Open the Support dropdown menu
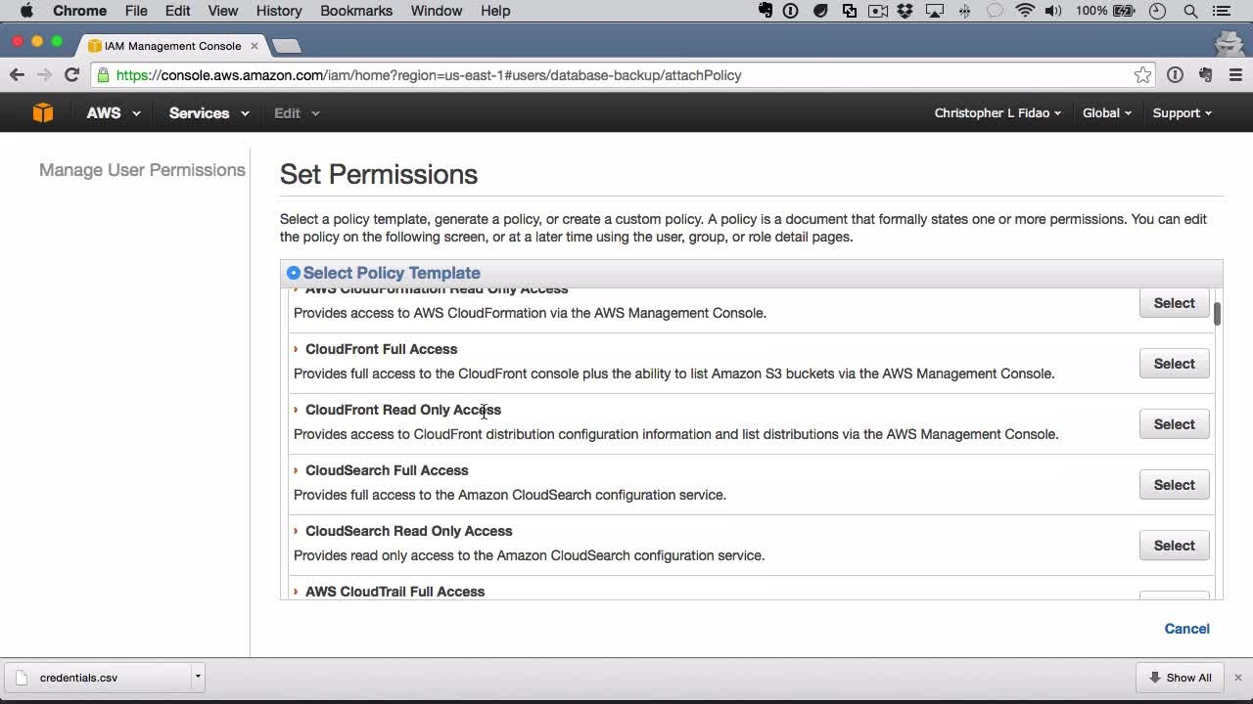Screen dimensions: 1253x704 1183,112
